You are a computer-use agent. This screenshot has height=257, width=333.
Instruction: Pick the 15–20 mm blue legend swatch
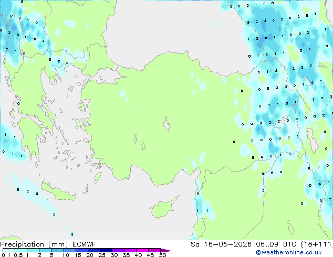tap(81, 250)
